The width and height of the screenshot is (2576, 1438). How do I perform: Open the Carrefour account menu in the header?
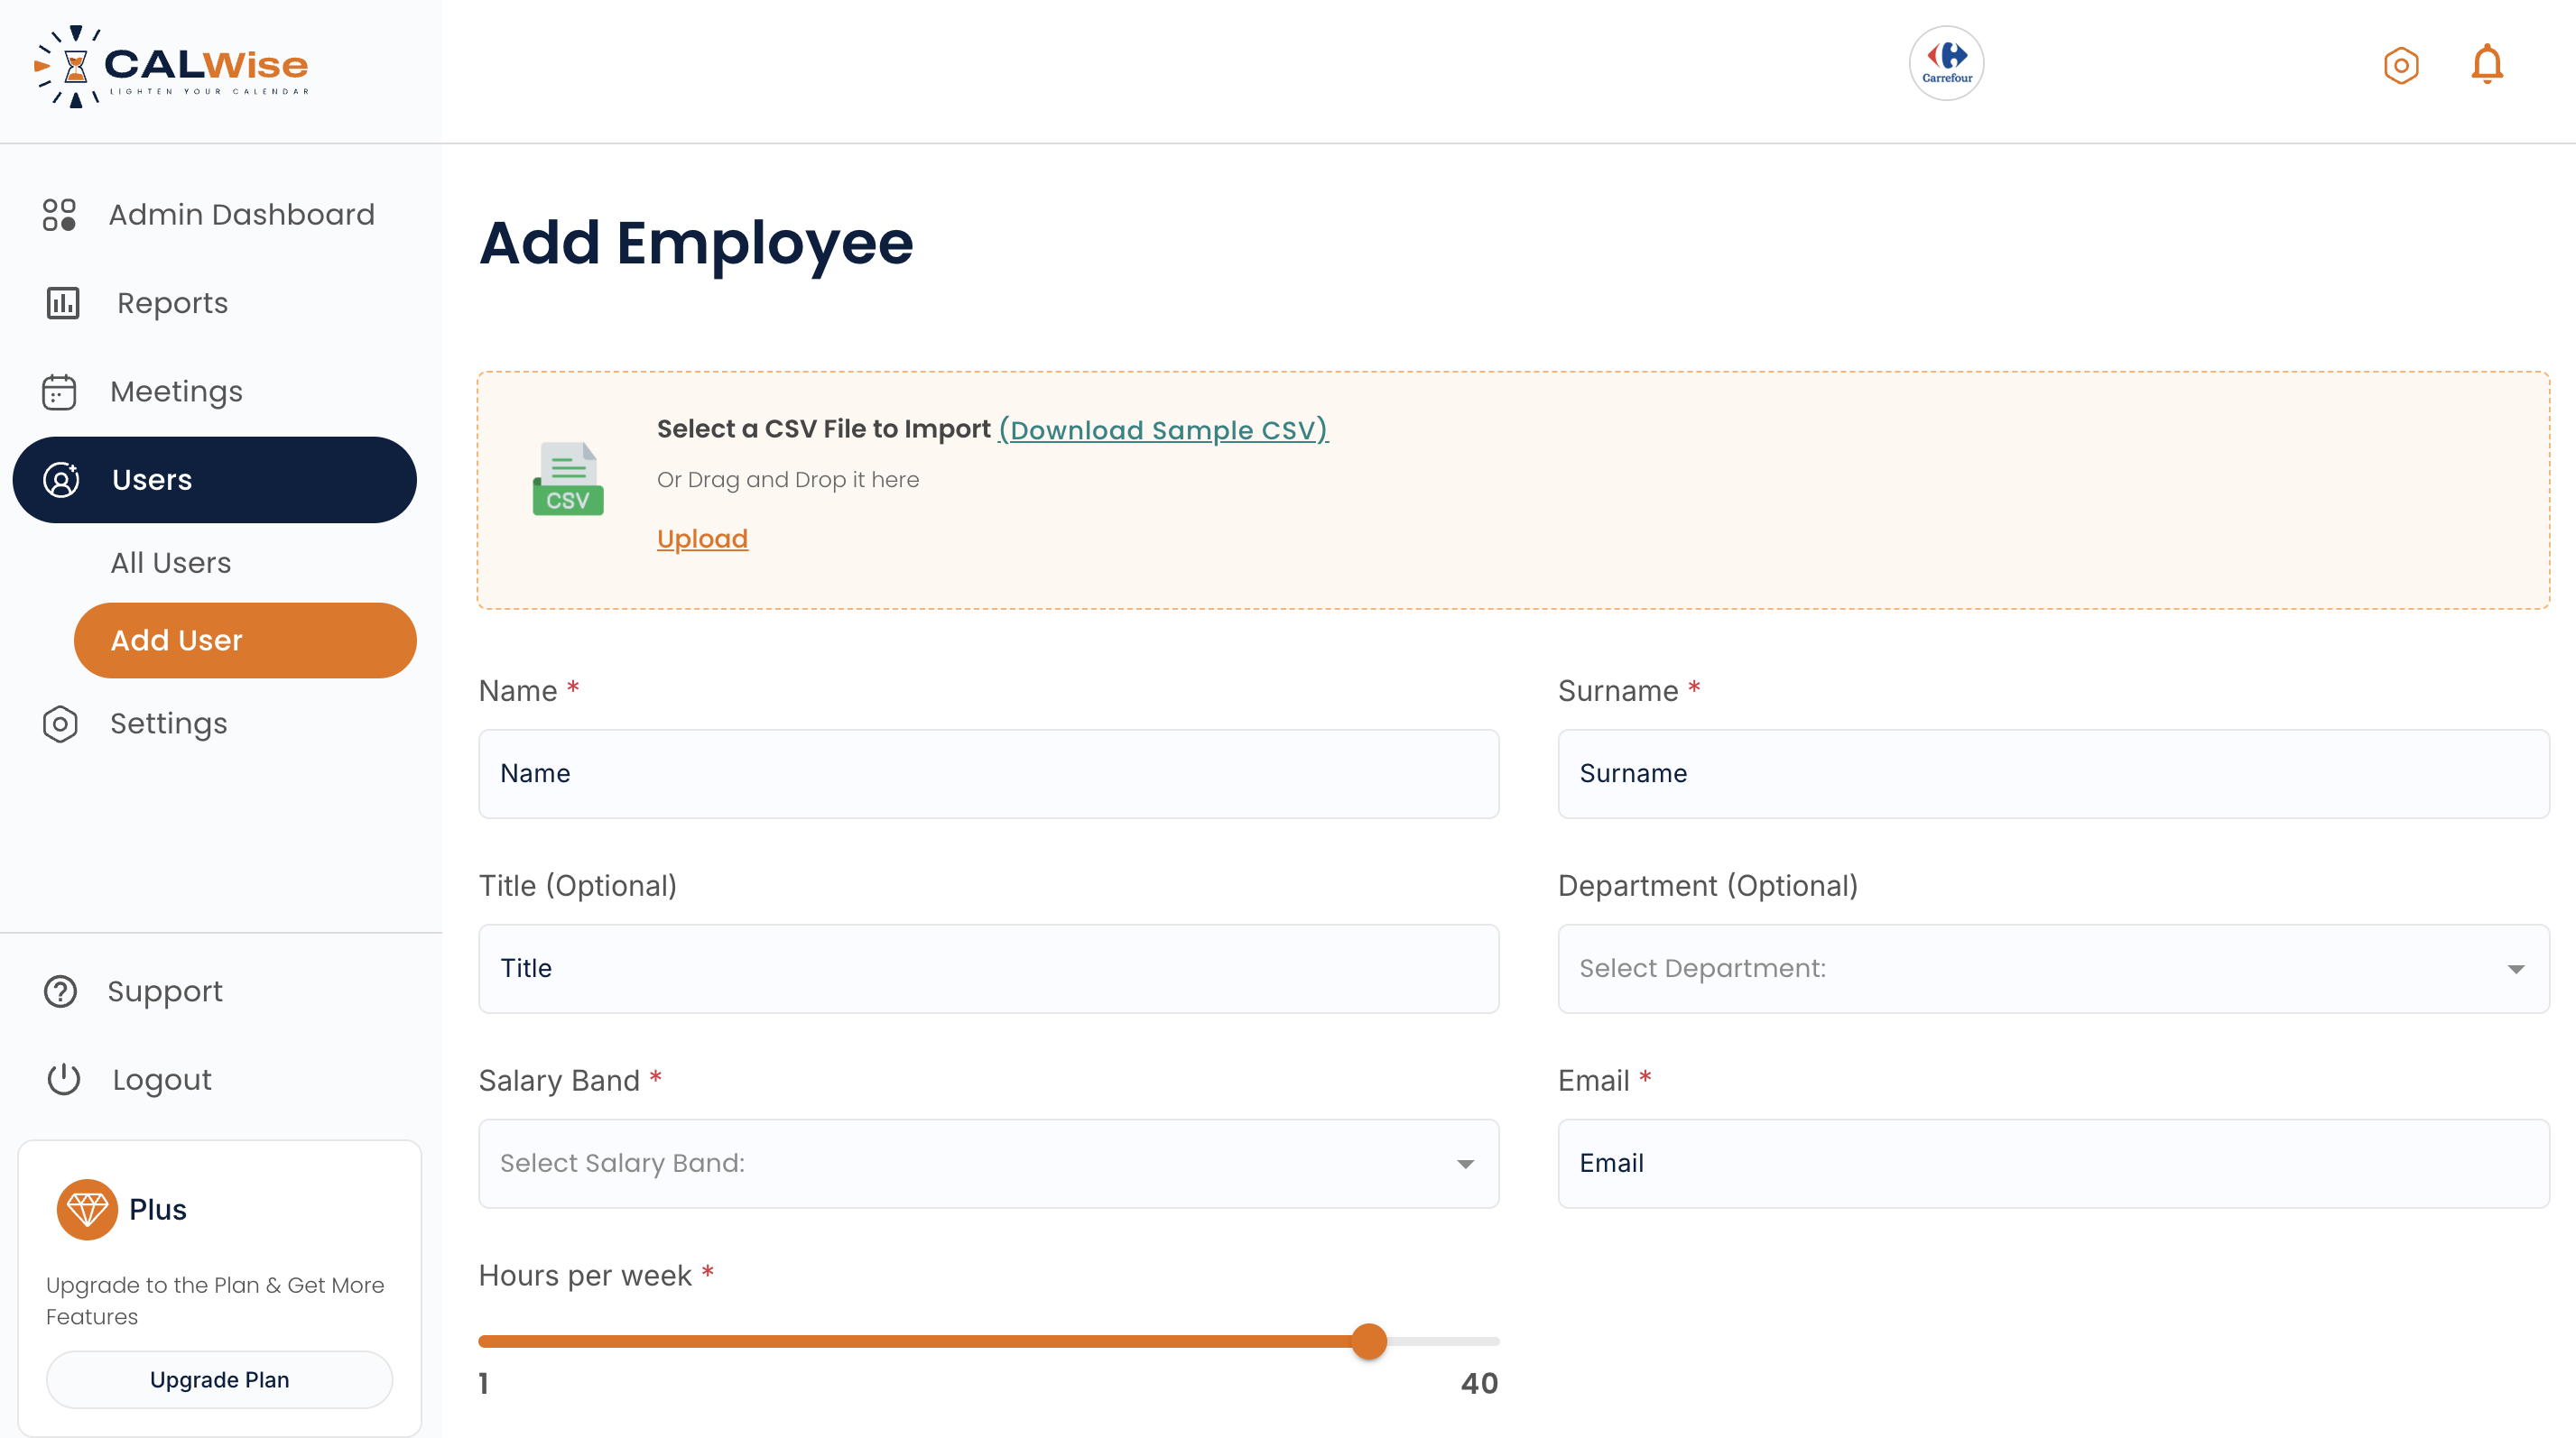click(x=1946, y=64)
